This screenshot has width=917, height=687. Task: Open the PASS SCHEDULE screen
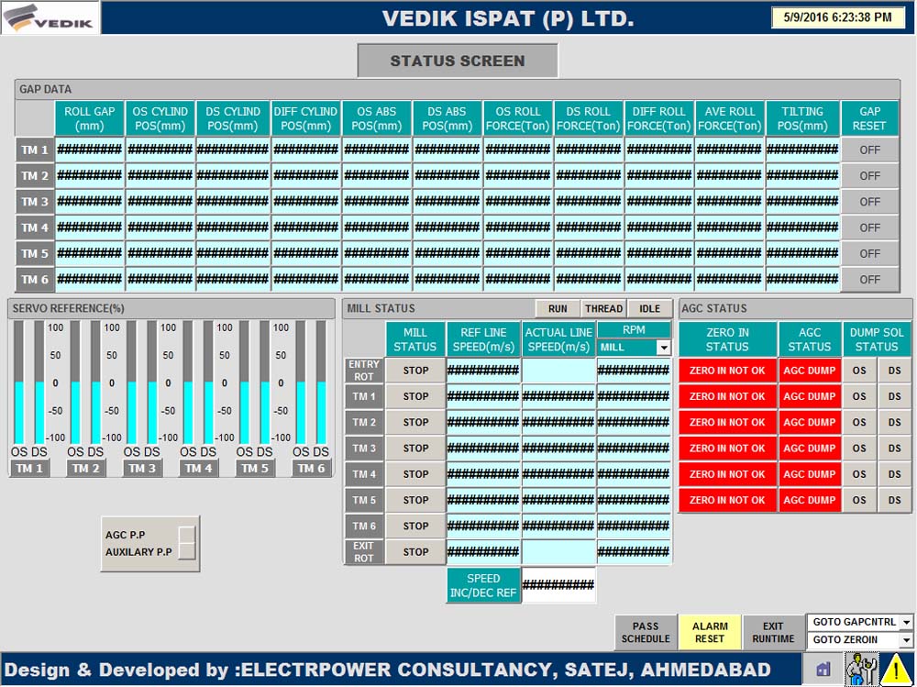point(646,632)
